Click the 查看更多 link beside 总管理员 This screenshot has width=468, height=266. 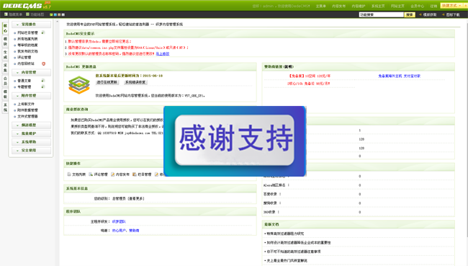pos(136,198)
